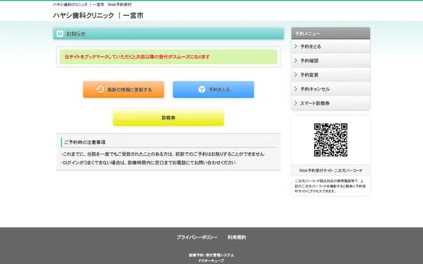Click the yellow 診察券 button
The height and width of the screenshot is (264, 423).
[168, 117]
